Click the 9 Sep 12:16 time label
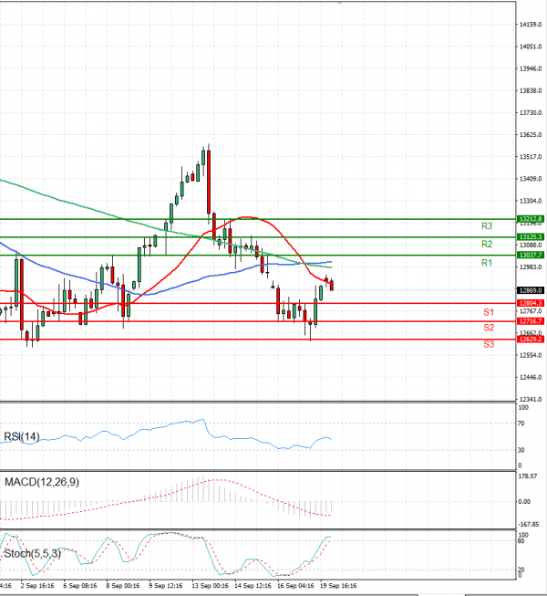 click(166, 586)
